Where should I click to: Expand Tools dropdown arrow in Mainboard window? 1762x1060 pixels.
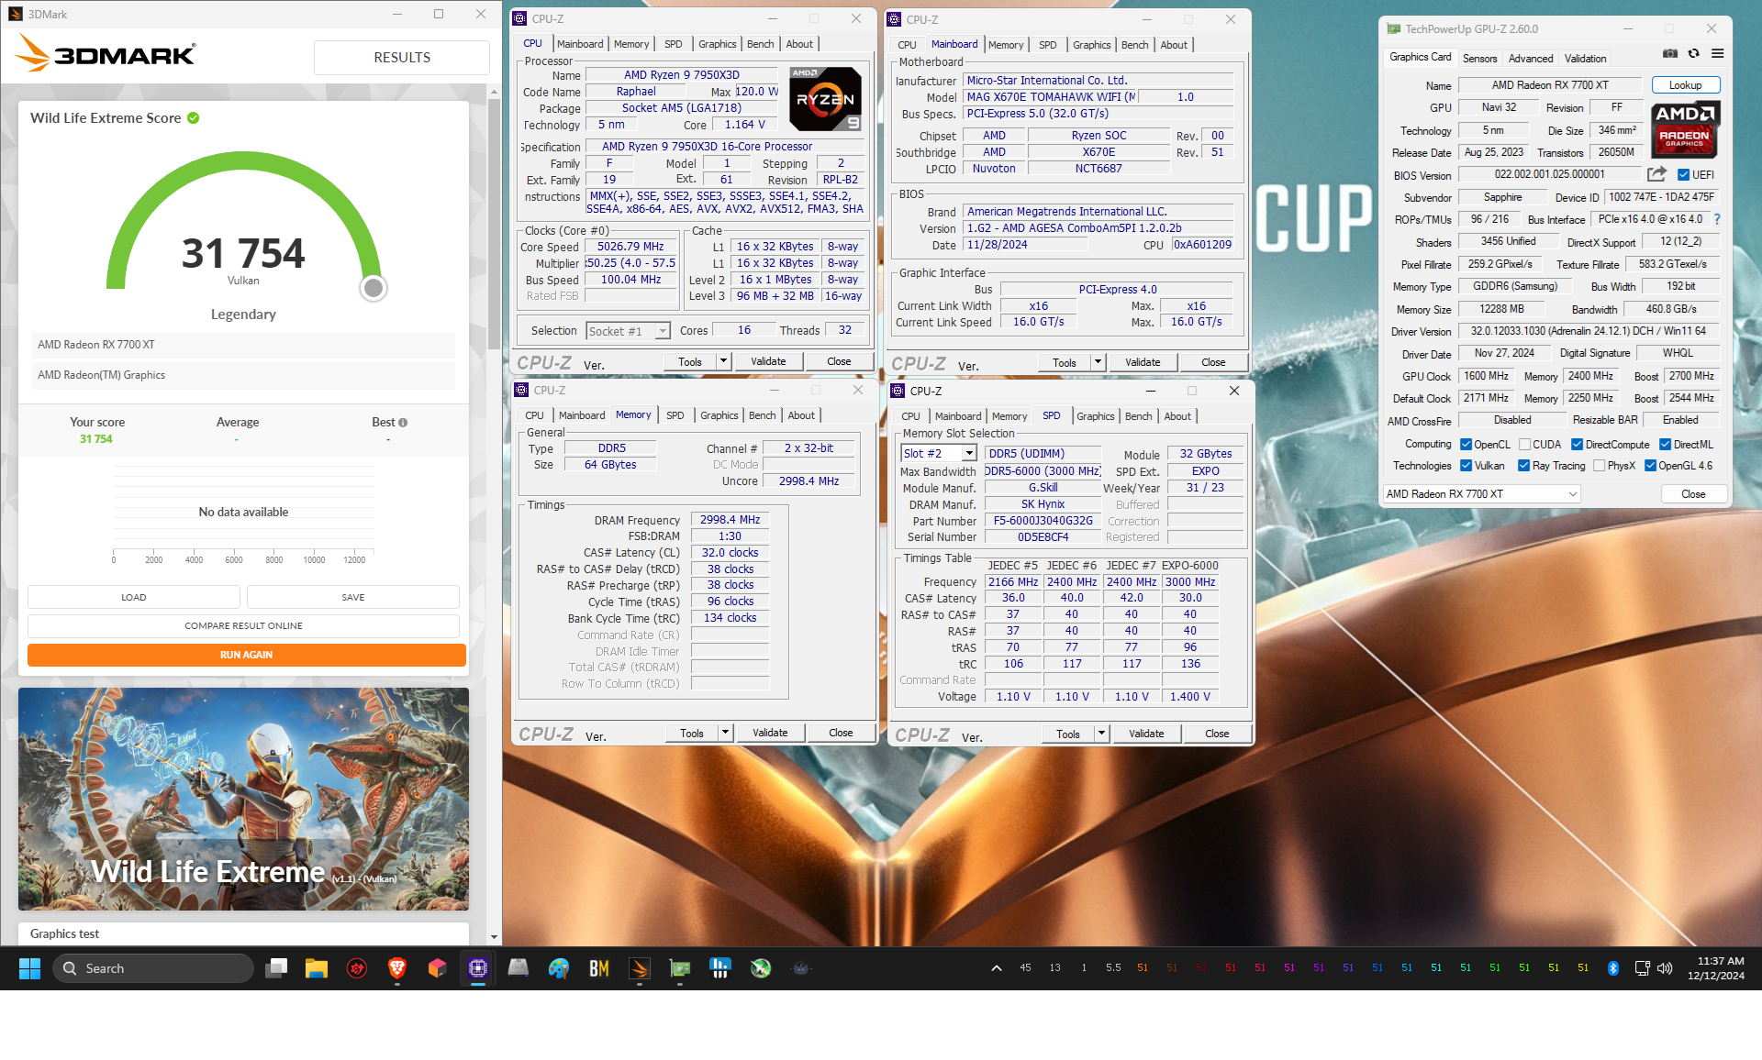1098,362
